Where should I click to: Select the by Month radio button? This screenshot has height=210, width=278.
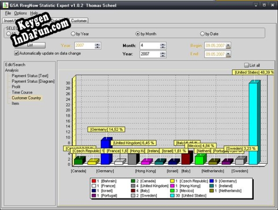point(146,34)
